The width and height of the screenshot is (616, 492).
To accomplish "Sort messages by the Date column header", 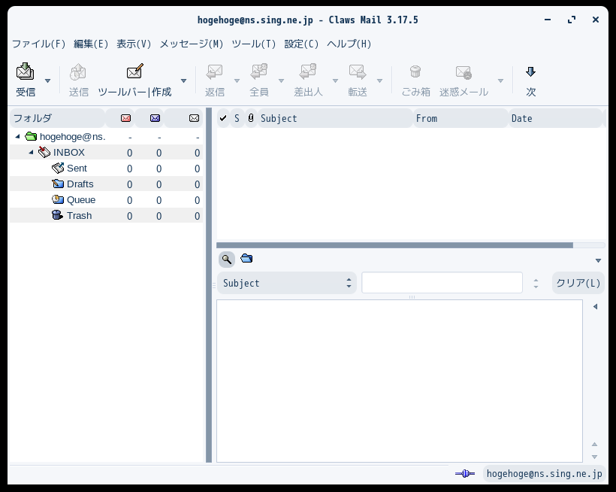I will [x=555, y=118].
